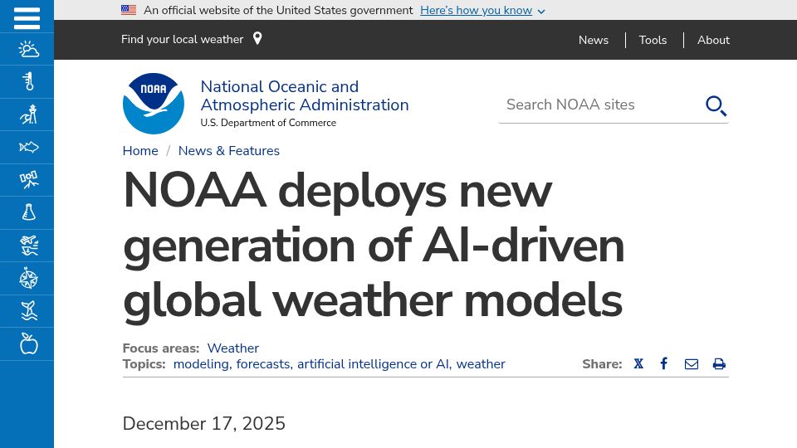Image resolution: width=797 pixels, height=448 pixels.
Task: Click the location pin icon
Action: point(257,39)
